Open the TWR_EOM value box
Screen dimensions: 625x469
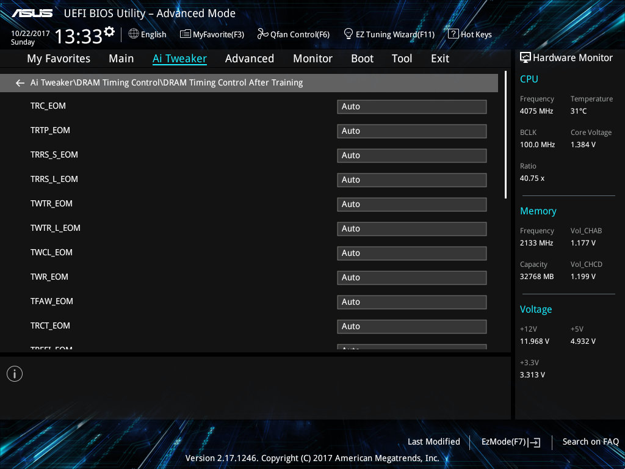click(412, 278)
